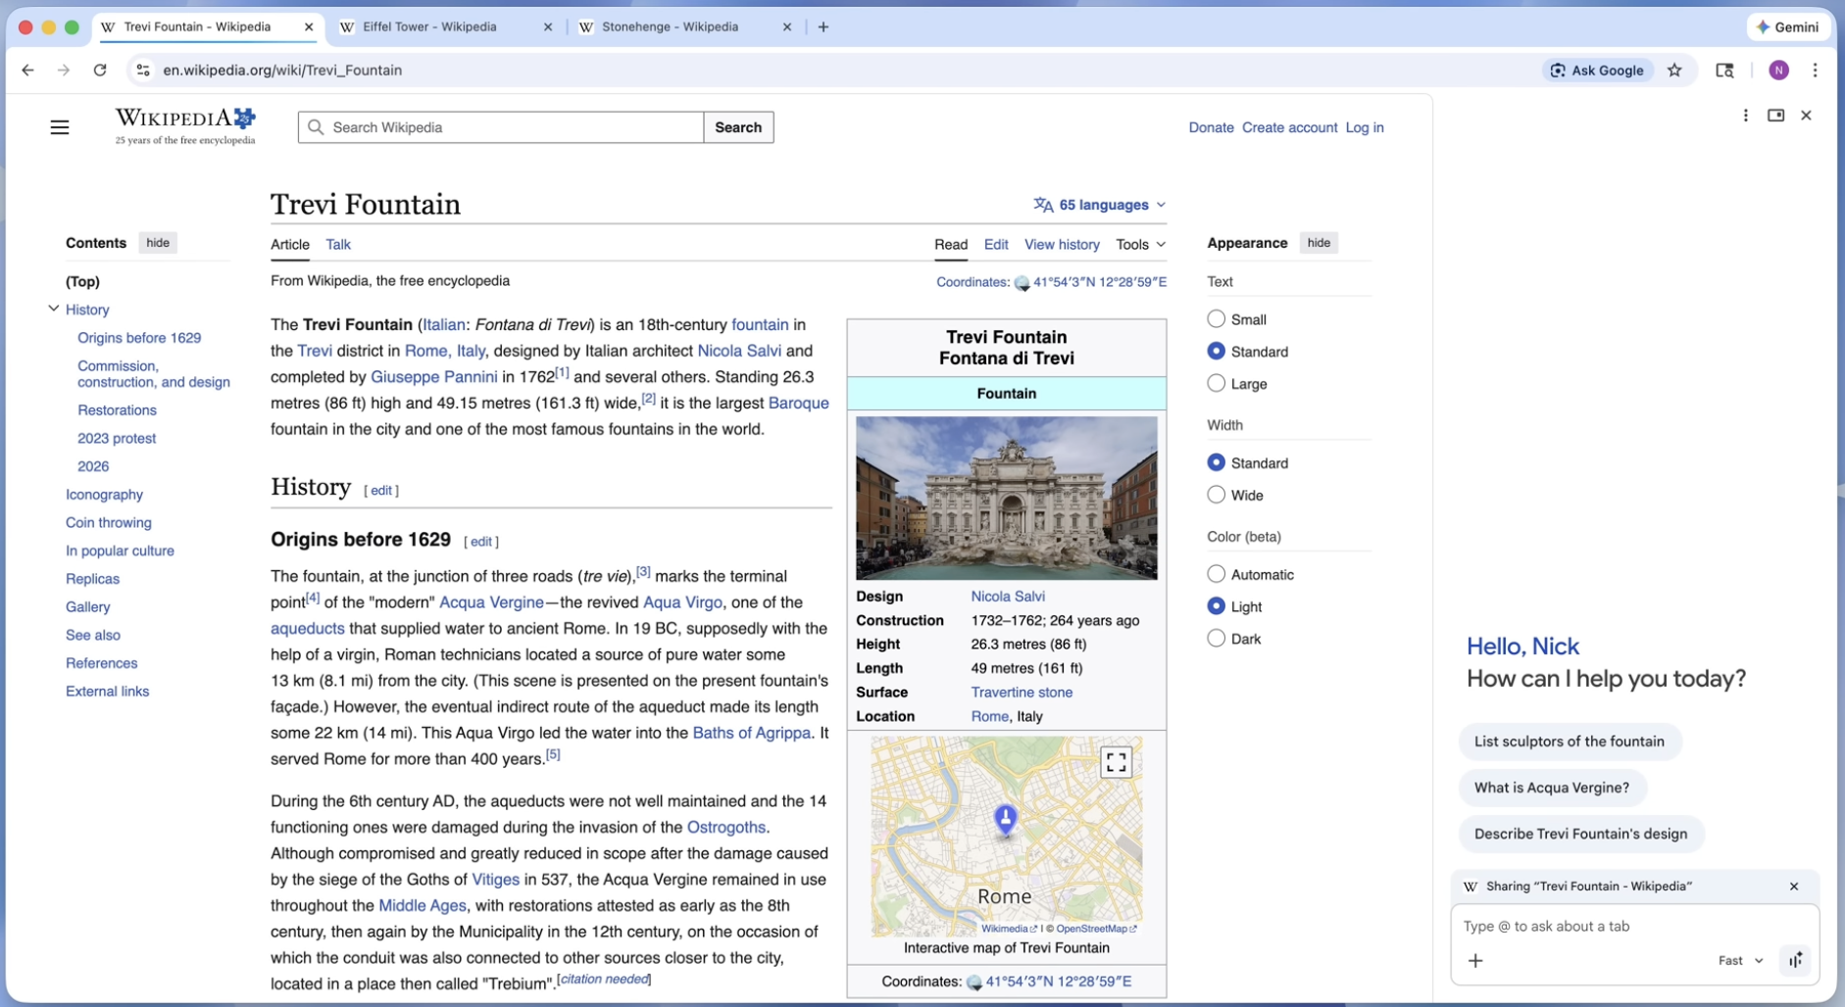Viewport: 1845px width, 1007px height.
Task: Click the Wikipedia logo
Action: [185, 126]
